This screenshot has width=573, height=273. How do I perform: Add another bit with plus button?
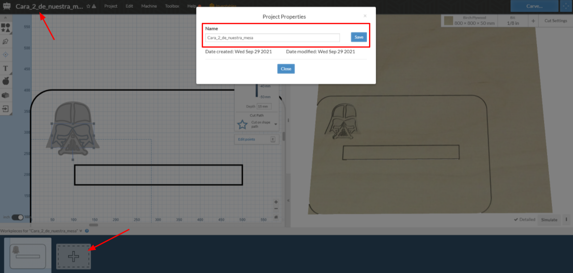(x=533, y=21)
